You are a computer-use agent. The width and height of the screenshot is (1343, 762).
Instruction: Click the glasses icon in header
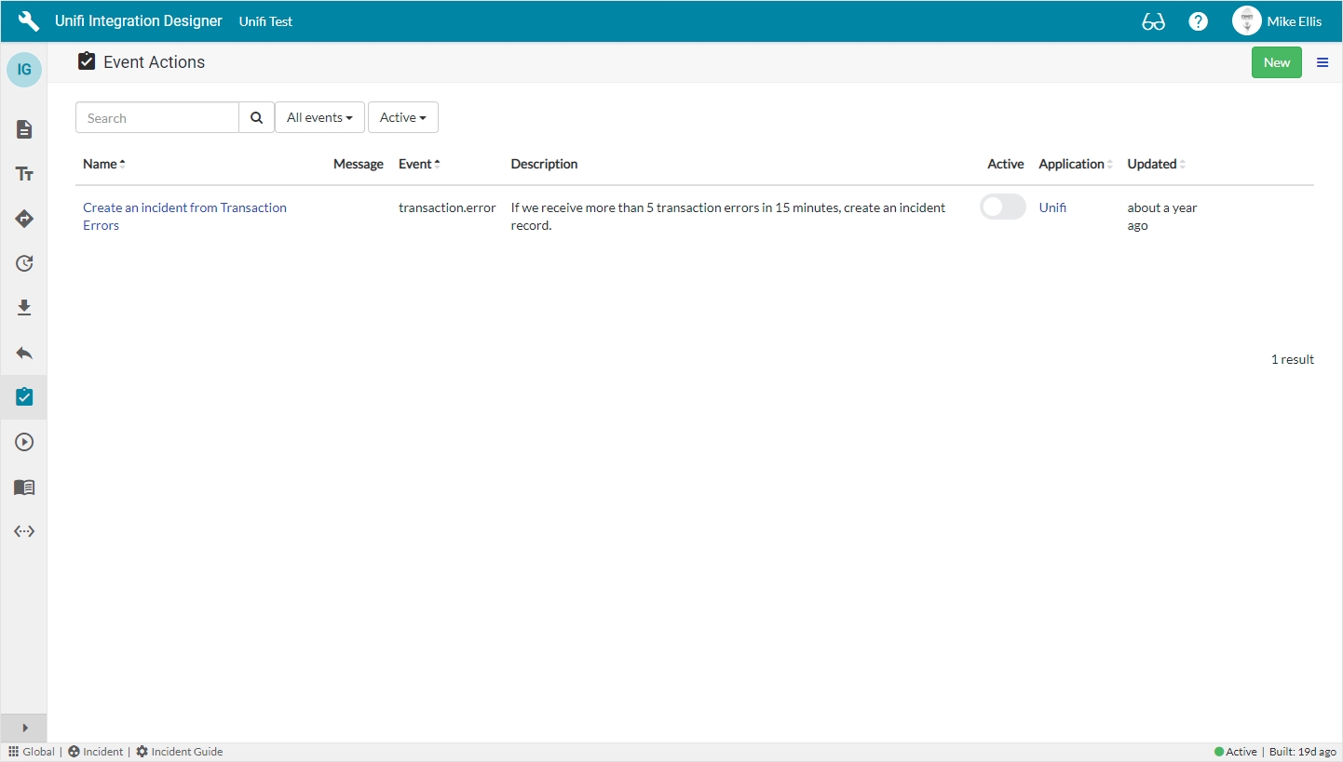[x=1153, y=21]
